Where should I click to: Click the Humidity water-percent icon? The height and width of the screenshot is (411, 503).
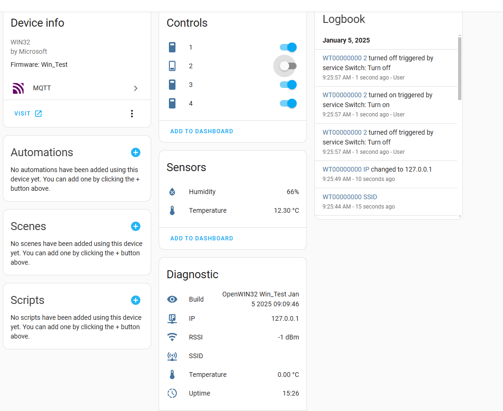pyautogui.click(x=172, y=192)
